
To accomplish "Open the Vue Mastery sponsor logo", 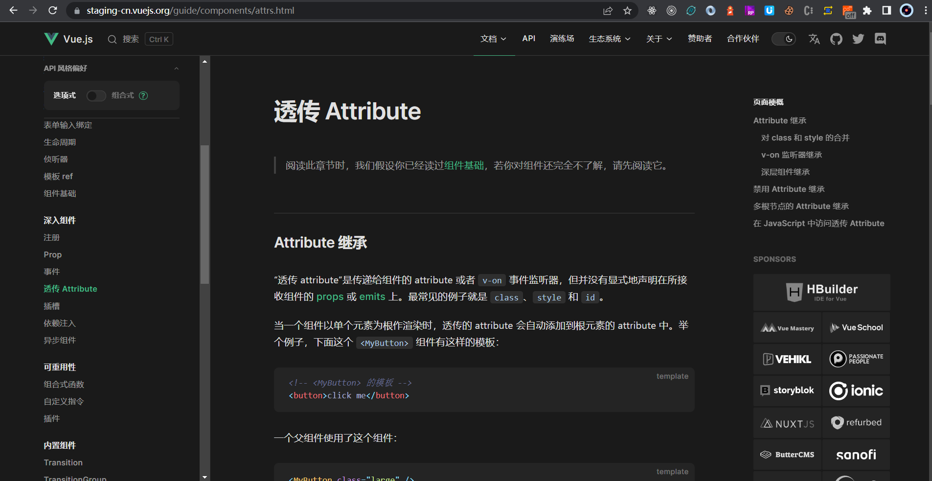I will click(x=787, y=328).
